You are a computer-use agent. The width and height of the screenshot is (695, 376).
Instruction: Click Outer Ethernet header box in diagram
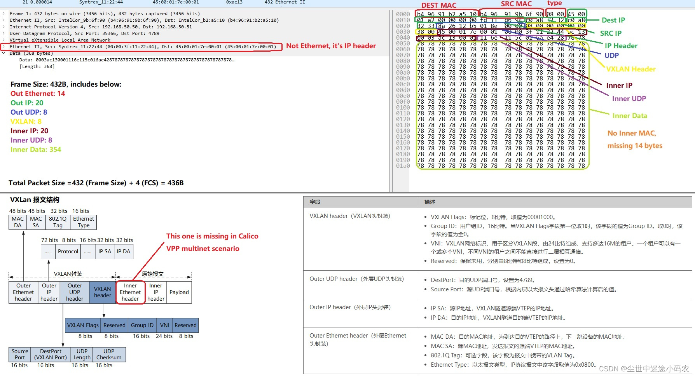click(x=23, y=292)
